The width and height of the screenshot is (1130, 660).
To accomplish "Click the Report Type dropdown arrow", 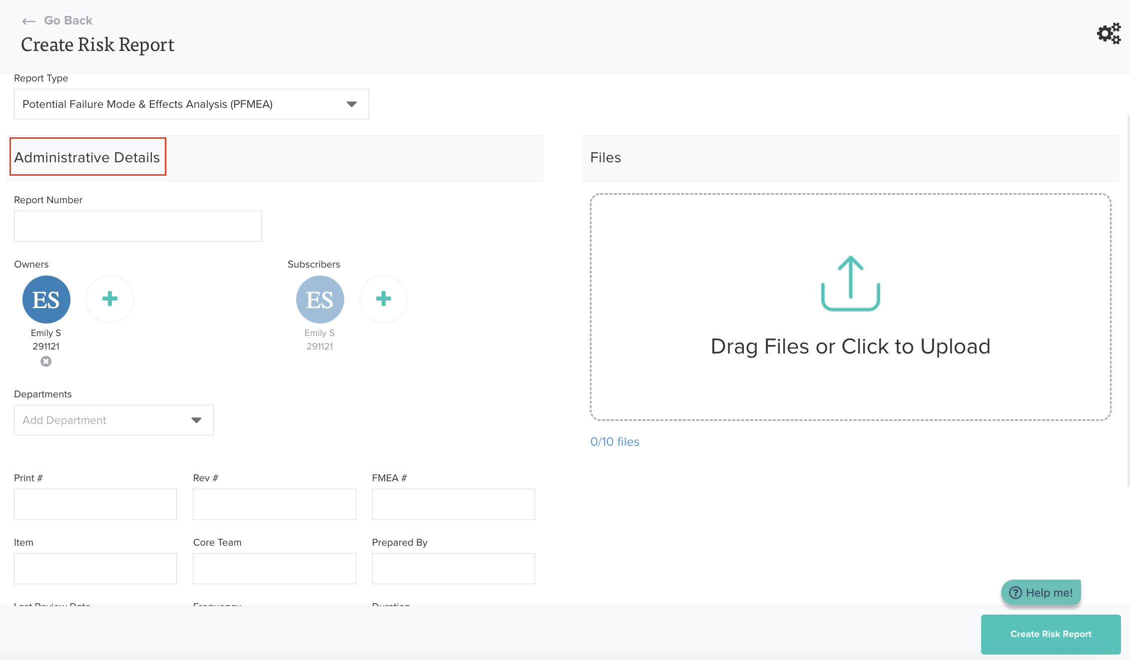I will (352, 104).
